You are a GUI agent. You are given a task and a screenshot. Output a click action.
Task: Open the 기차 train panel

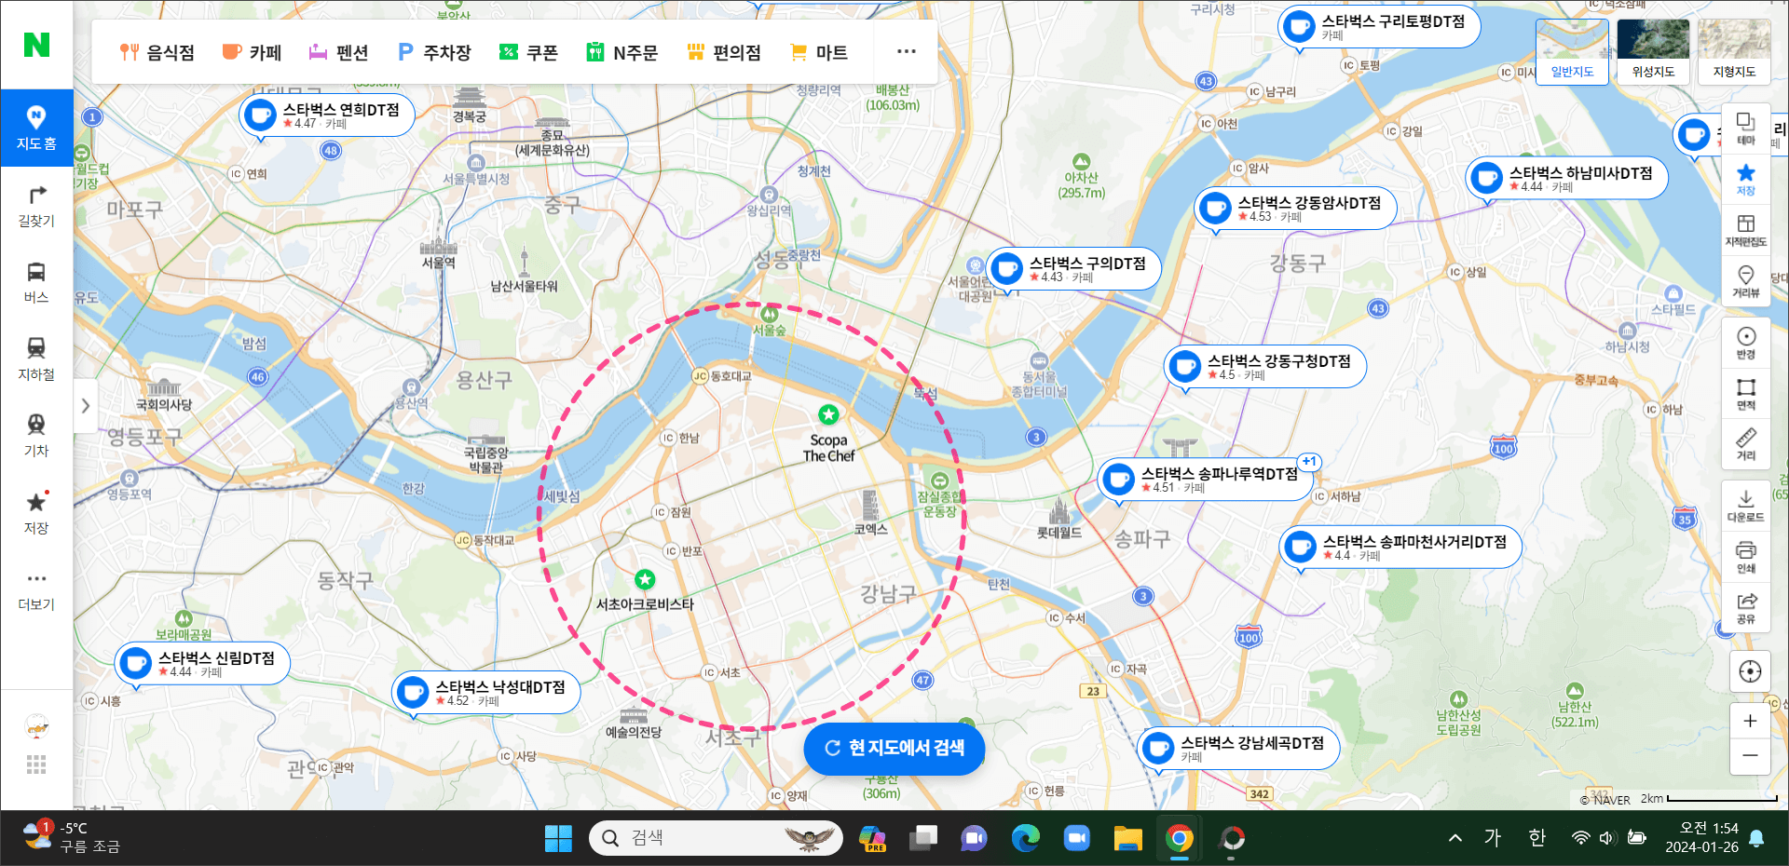point(36,436)
